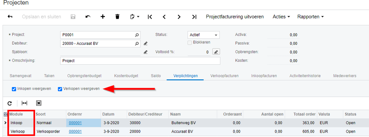Screen dimensions: 369x137
Task: Open order 000001 link for Verkoop row
Action: click(x=75, y=131)
